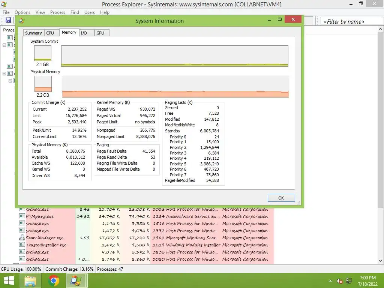Click the Paged WS value 938,072
The image size is (384, 288).
click(x=147, y=109)
